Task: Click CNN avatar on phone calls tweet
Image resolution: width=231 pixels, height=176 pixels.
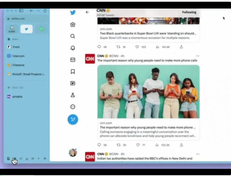Action: [x=90, y=59]
